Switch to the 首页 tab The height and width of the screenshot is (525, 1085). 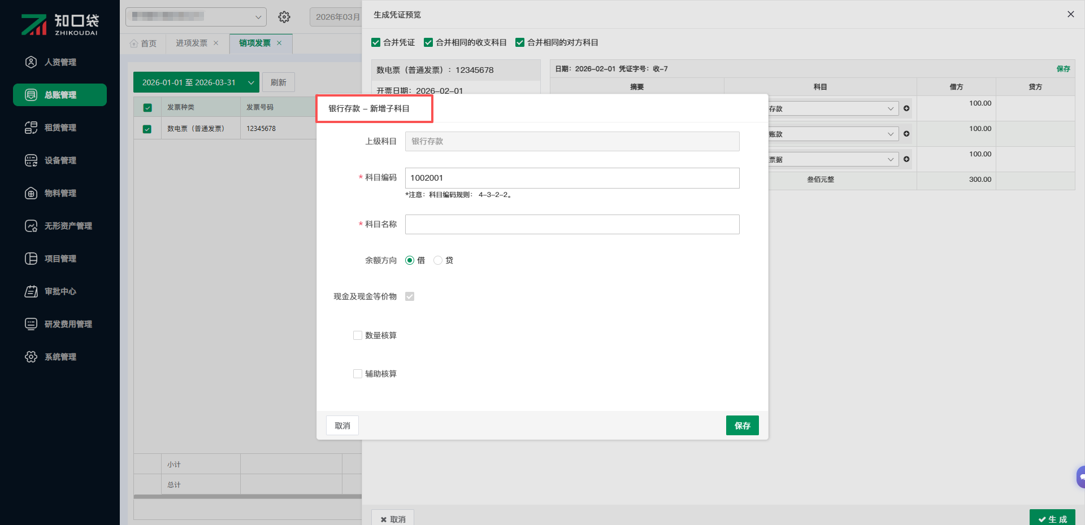pyautogui.click(x=143, y=43)
